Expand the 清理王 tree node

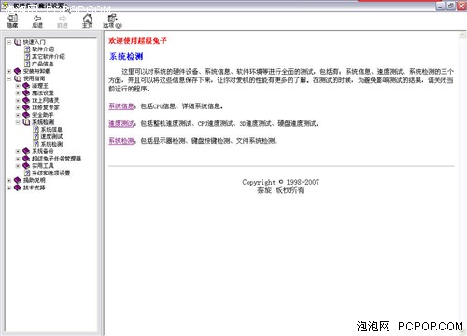[x=18, y=86]
